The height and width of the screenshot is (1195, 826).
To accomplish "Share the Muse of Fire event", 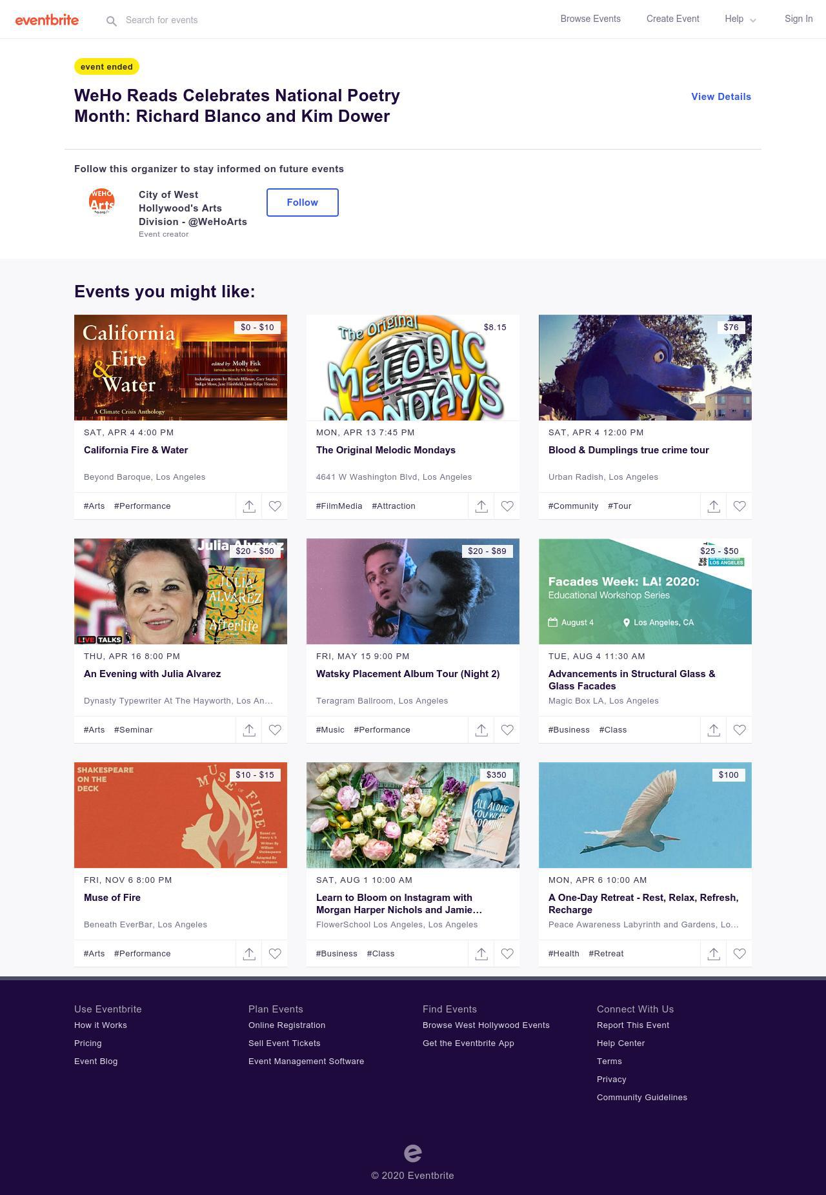I will coord(249,954).
